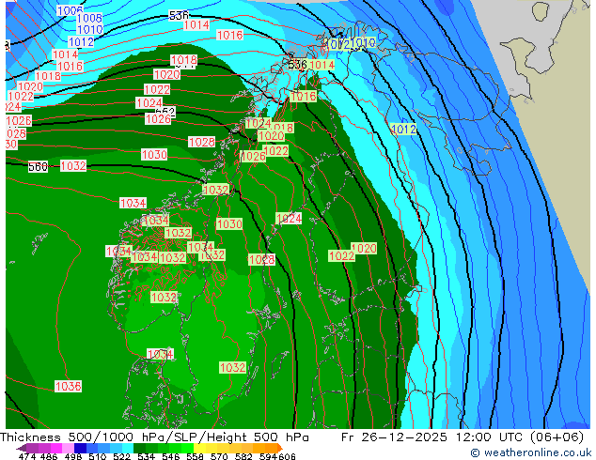Click the darkest green swatch in the thickness legend
596x460 pixels.
point(139,448)
